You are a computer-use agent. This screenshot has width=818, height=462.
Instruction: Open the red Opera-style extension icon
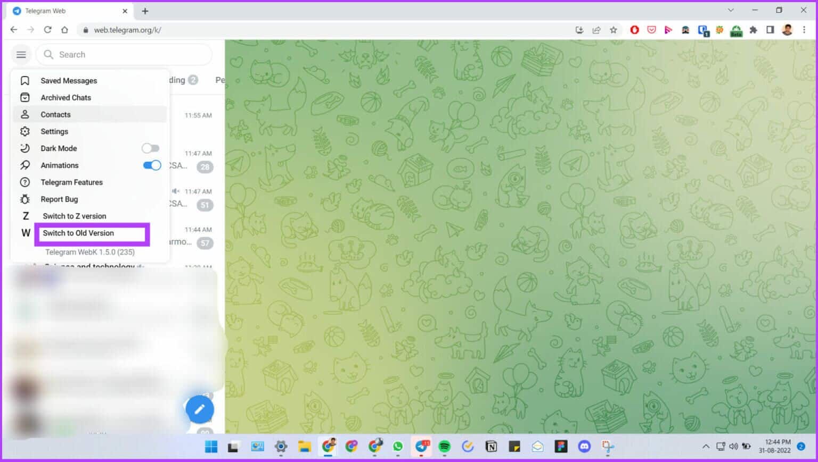[634, 30]
